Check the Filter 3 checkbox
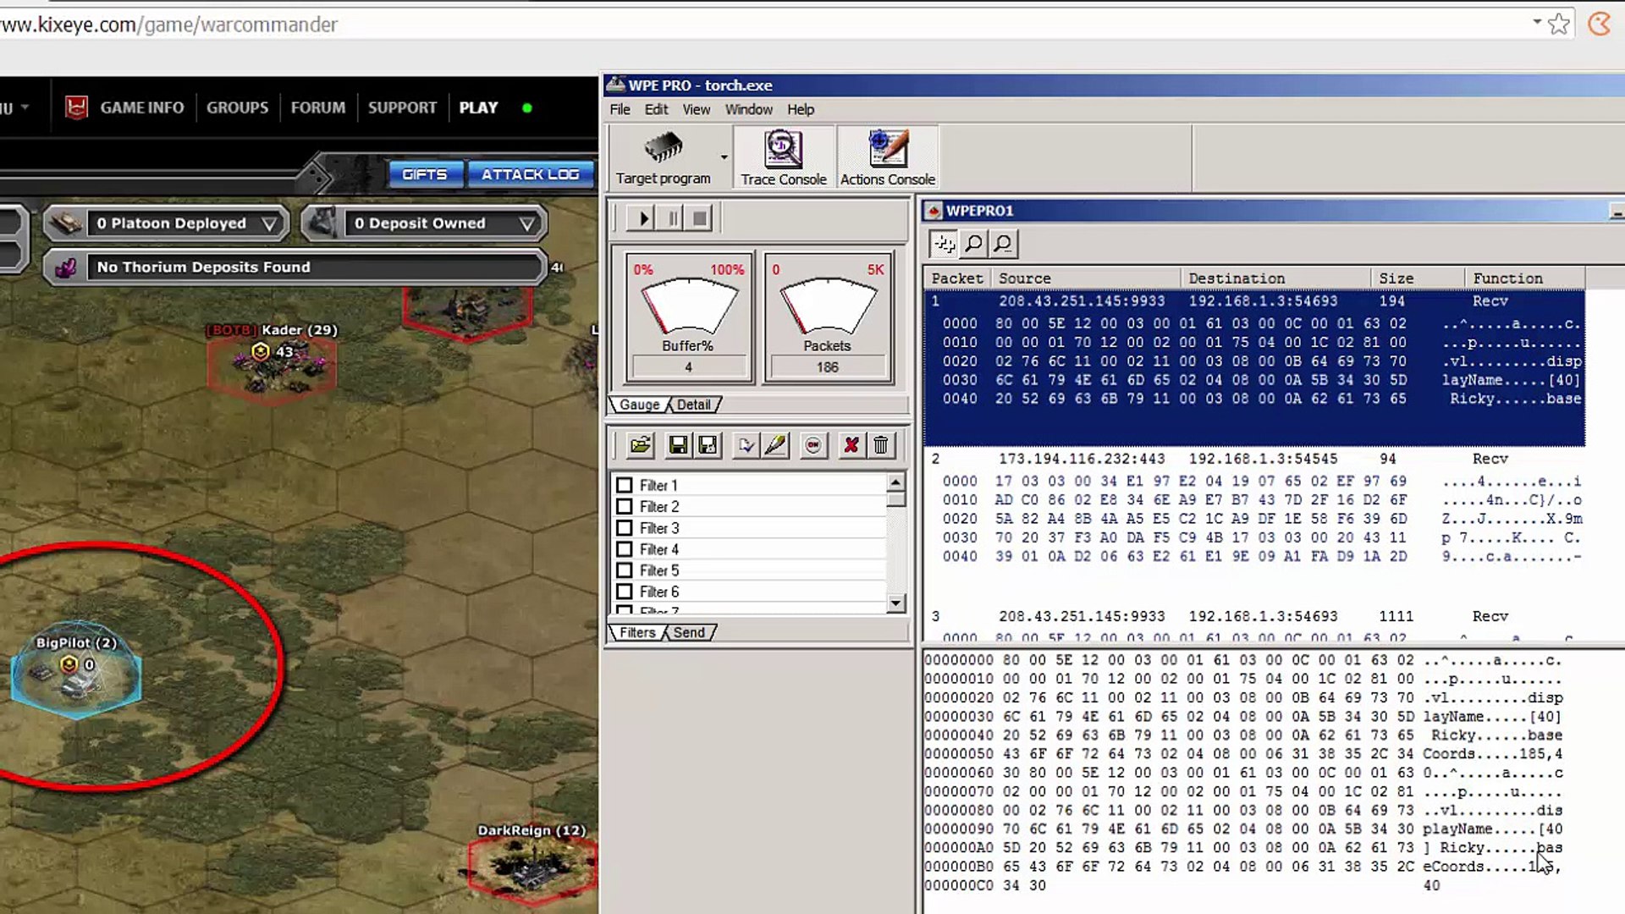The image size is (1625, 914). (x=625, y=528)
